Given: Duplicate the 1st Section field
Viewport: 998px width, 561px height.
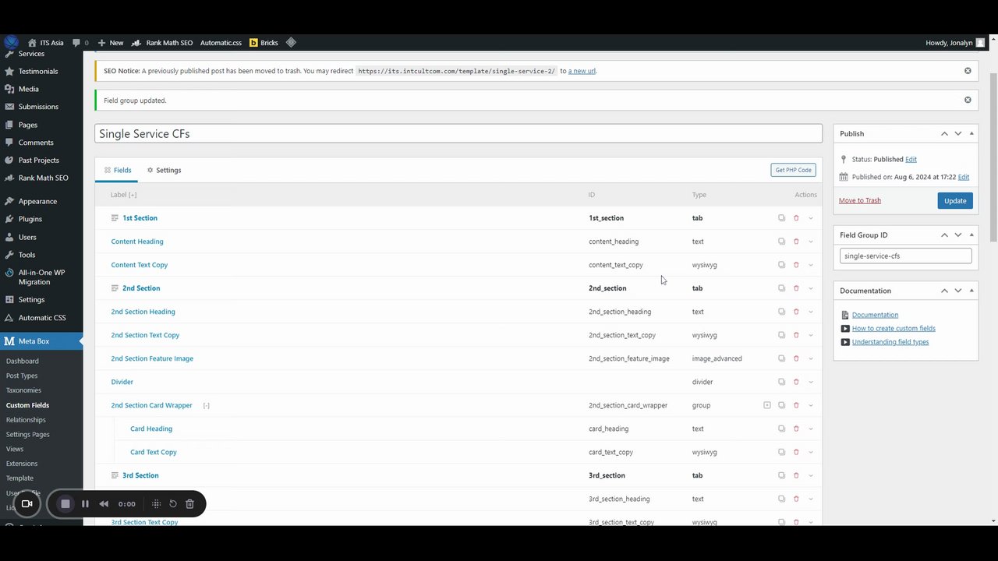Looking at the screenshot, I should (781, 218).
